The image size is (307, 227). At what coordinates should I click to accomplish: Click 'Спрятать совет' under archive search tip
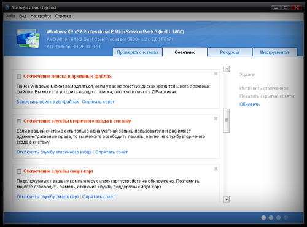[x=98, y=102]
